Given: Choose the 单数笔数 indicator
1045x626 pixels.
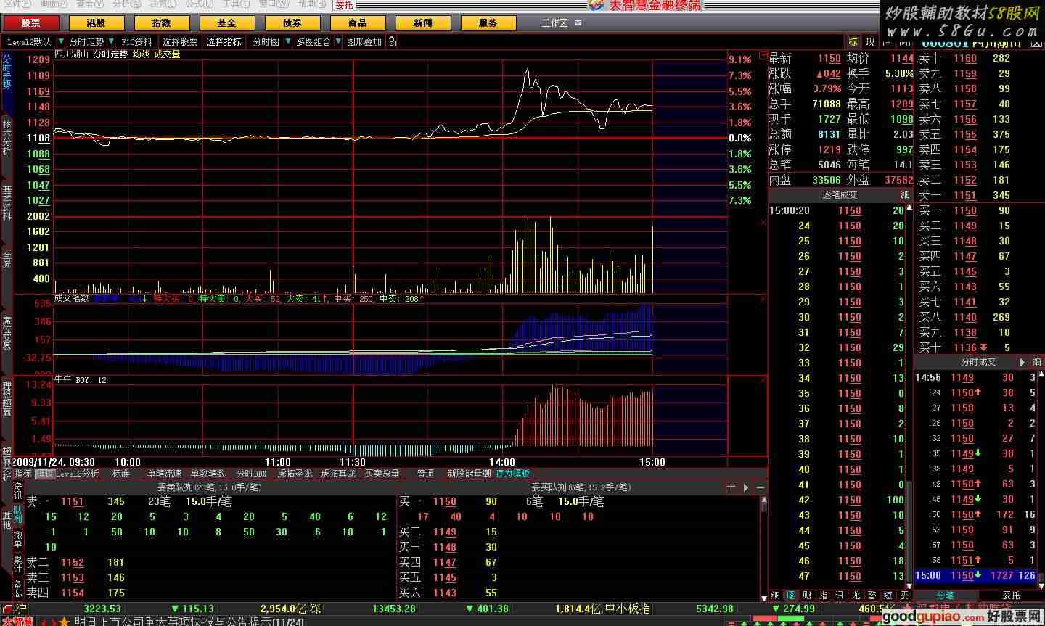Looking at the screenshot, I should [208, 474].
